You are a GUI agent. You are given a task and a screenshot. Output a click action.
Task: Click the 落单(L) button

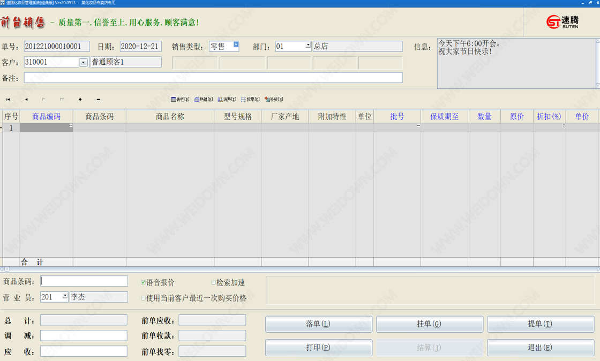[319, 324]
